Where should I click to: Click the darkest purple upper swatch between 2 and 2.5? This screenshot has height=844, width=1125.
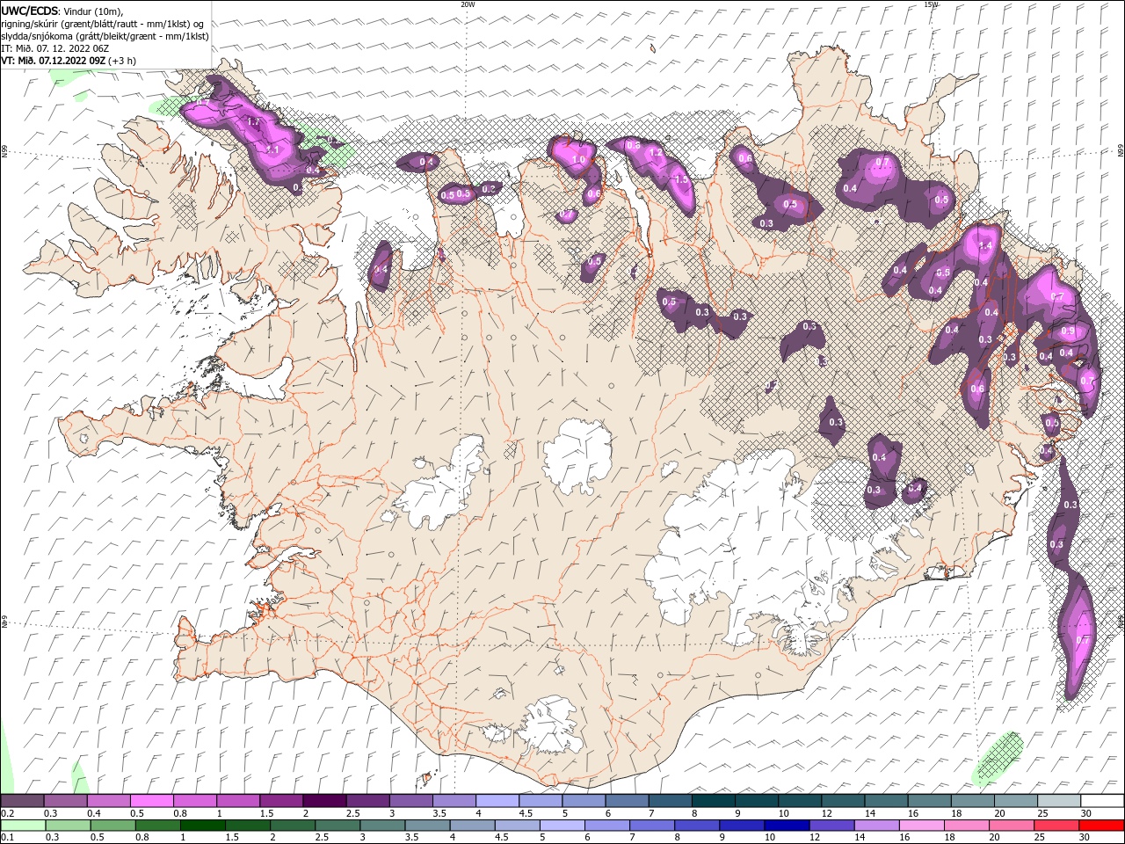click(x=325, y=801)
